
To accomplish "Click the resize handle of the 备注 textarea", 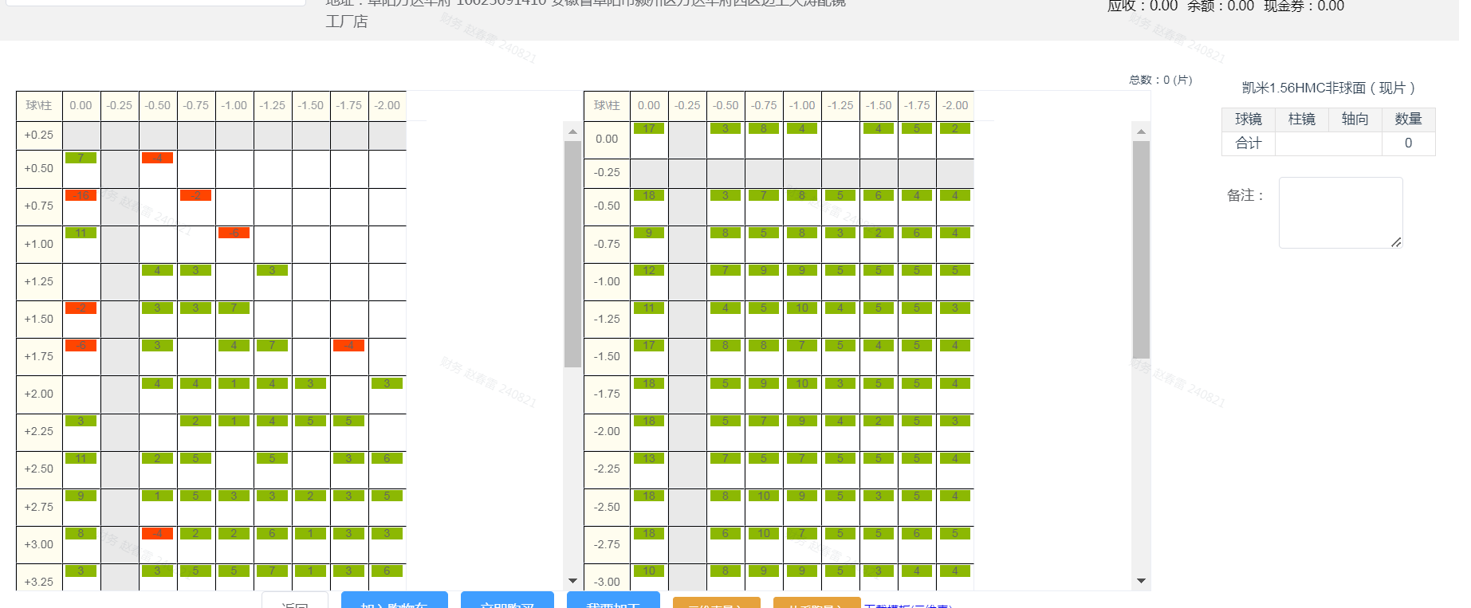I will [x=1396, y=242].
